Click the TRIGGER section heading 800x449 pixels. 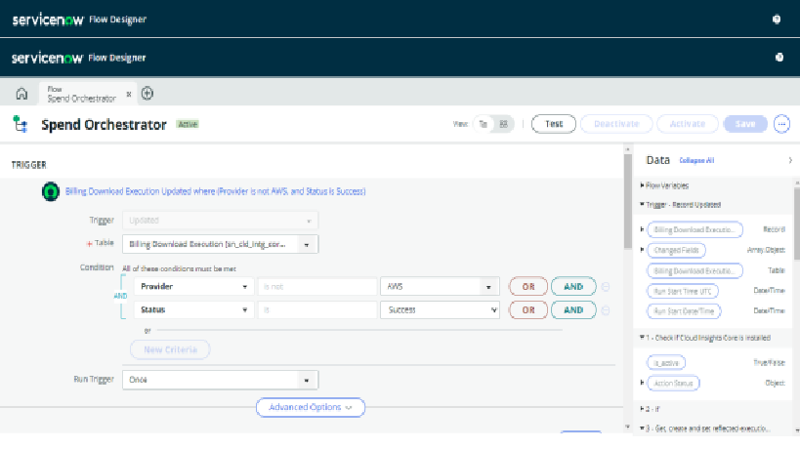pos(29,165)
